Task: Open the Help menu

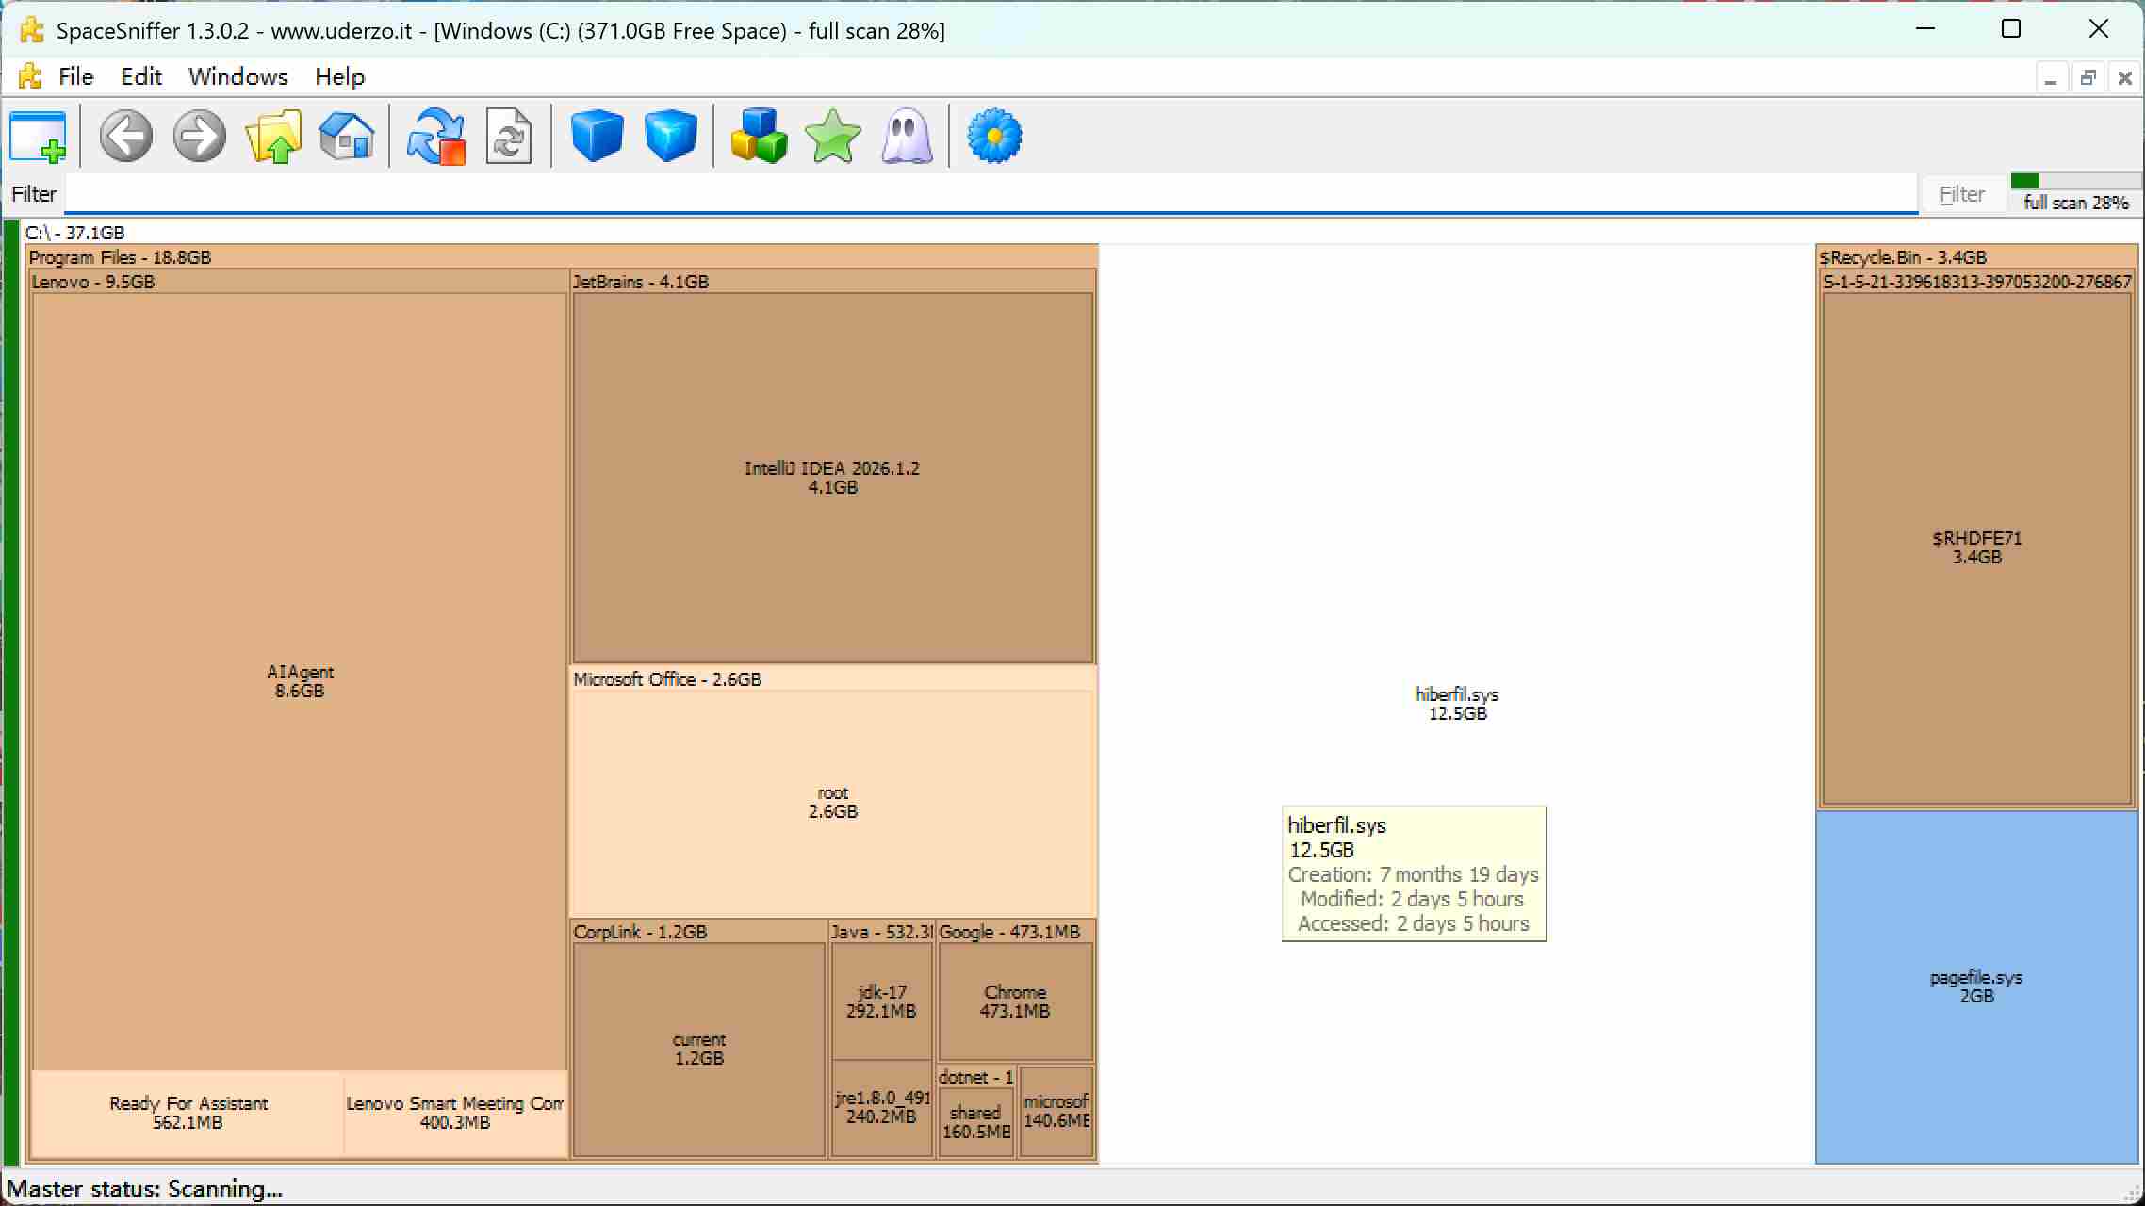Action: [x=339, y=76]
